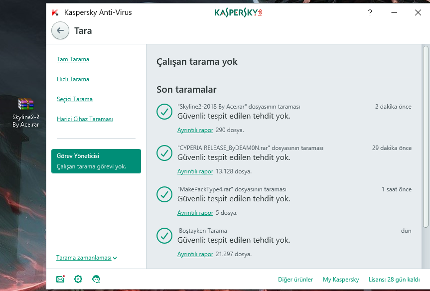The height and width of the screenshot is (291, 430).
Task: Open the support agent icon
Action: click(96, 279)
